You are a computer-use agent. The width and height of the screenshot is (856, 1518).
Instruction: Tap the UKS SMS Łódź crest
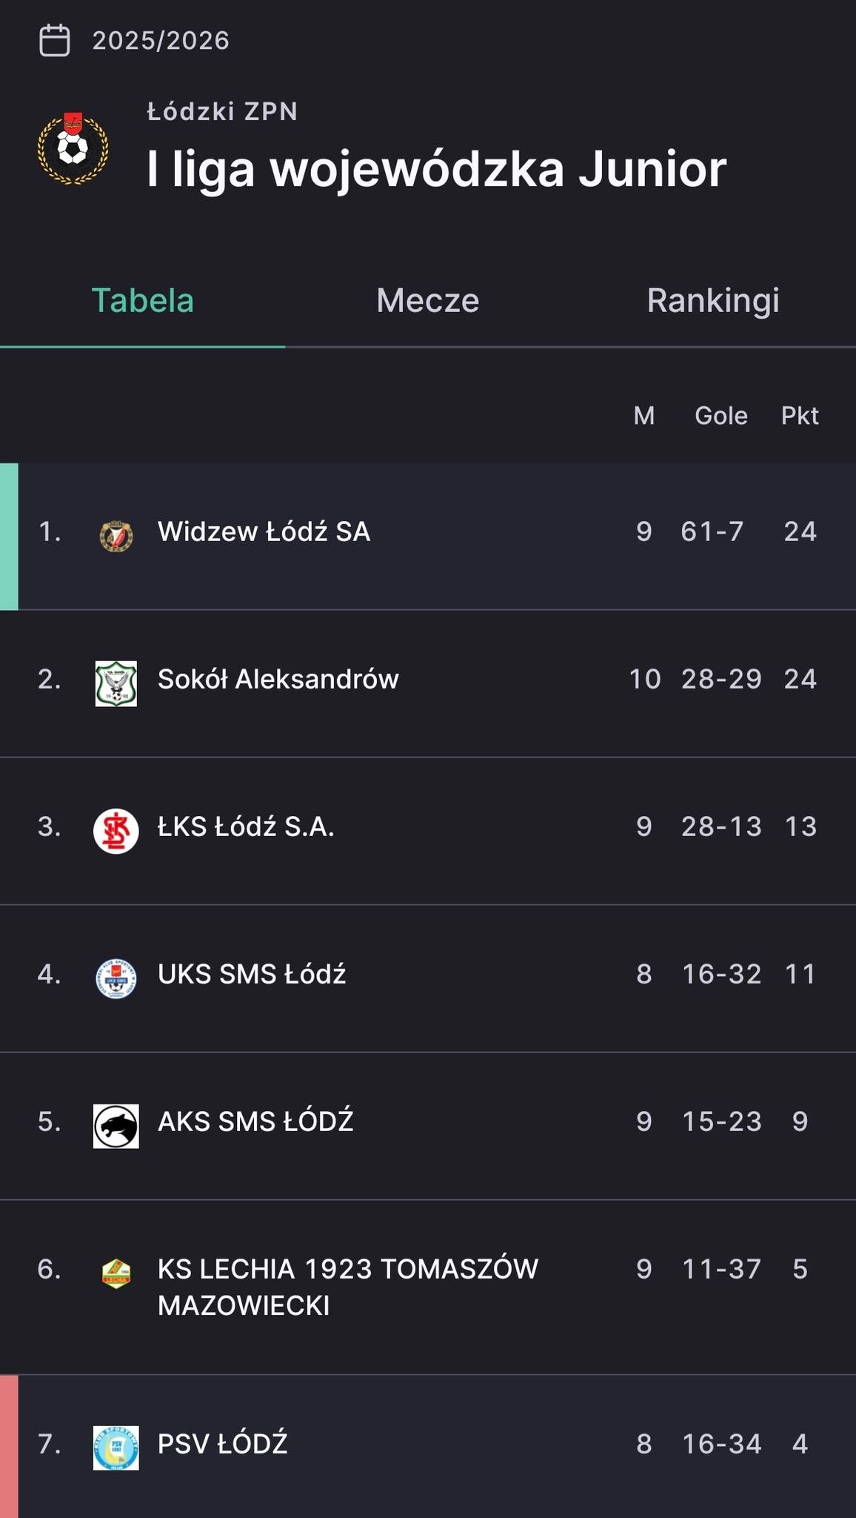coord(116,978)
